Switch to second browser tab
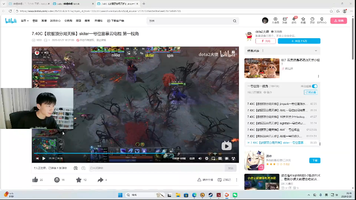Screen dimensions: 356x200 [x=73, y=4]
